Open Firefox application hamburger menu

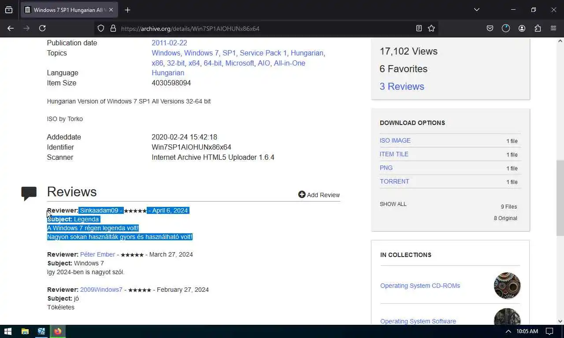tap(553, 28)
